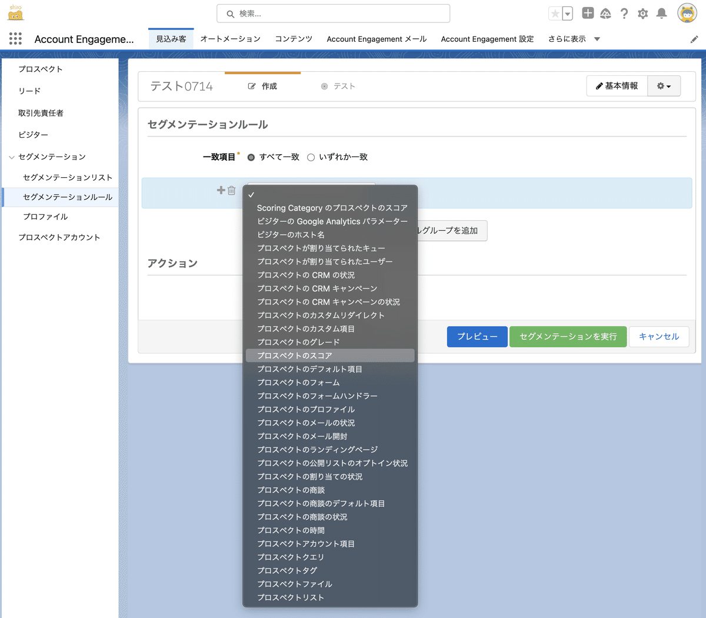This screenshot has height=618, width=706.
Task: Go to the テスト step tab
Action: click(338, 86)
